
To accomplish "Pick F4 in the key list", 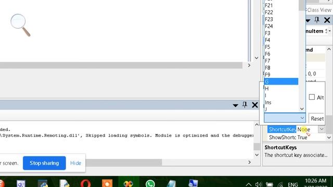I will pyautogui.click(x=281, y=40).
